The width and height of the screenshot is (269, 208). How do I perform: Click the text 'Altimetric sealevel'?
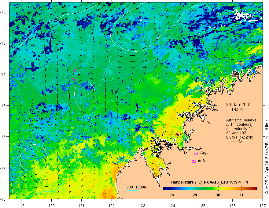242,120
